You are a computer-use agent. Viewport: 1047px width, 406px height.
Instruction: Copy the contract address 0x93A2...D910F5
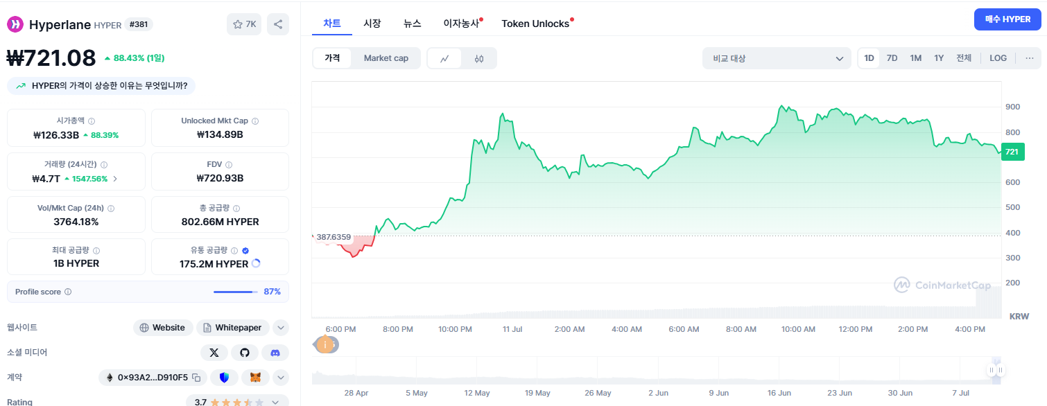196,378
